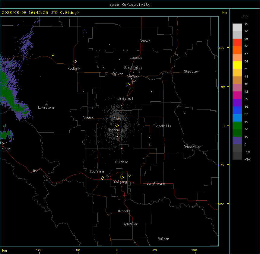260x254 pixels.
Task: Click the Sundre town label
Action: pyautogui.click(x=88, y=118)
